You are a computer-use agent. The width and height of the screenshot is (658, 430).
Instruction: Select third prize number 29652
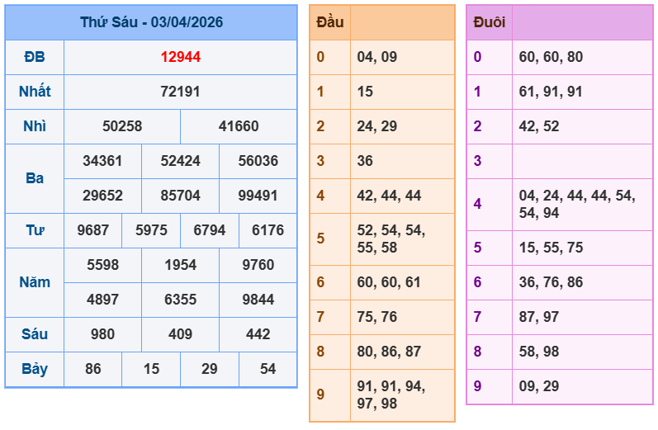pyautogui.click(x=102, y=196)
